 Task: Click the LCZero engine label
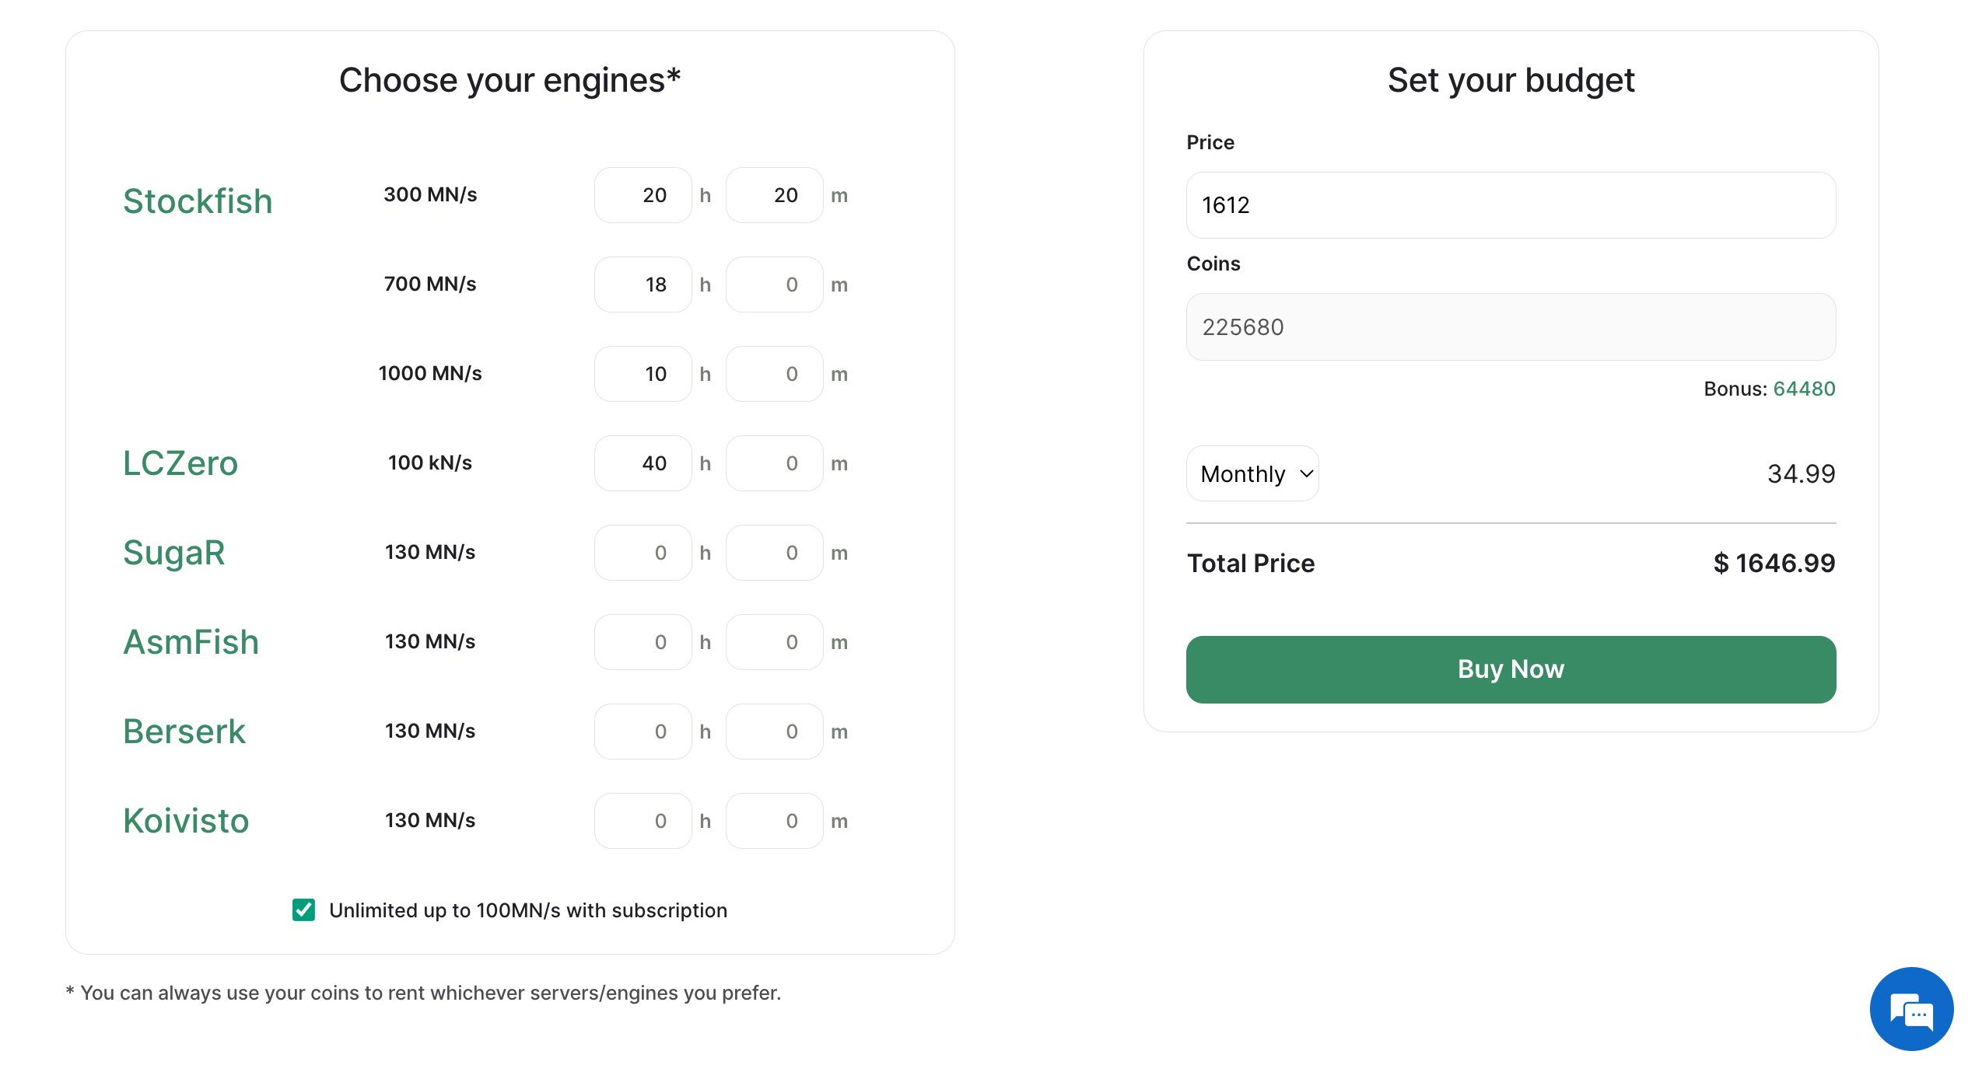click(180, 463)
